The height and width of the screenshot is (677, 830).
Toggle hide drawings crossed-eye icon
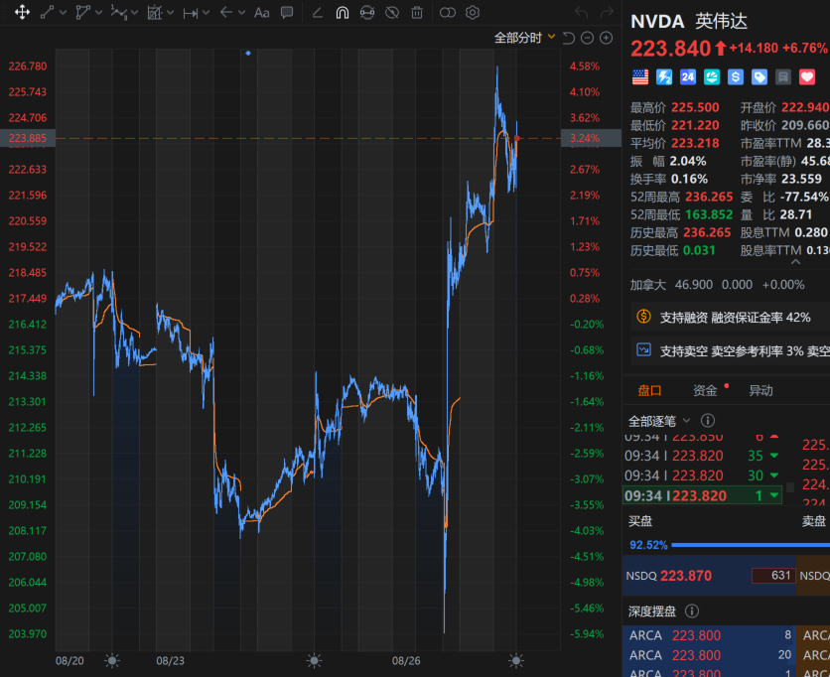coord(392,12)
